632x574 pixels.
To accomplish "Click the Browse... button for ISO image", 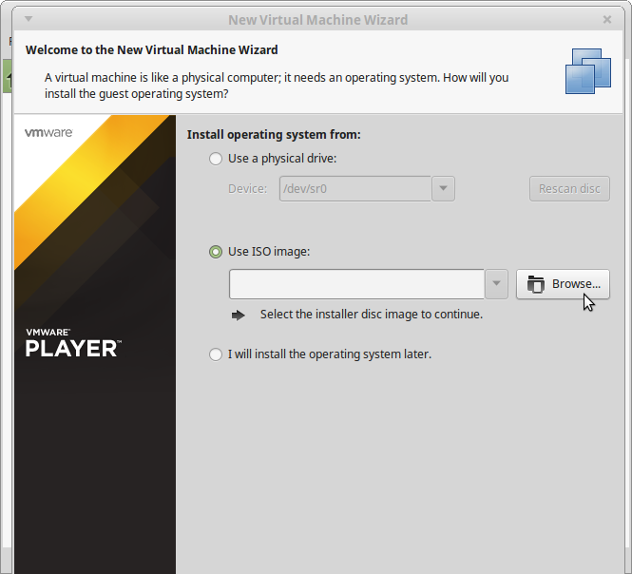I will point(563,284).
